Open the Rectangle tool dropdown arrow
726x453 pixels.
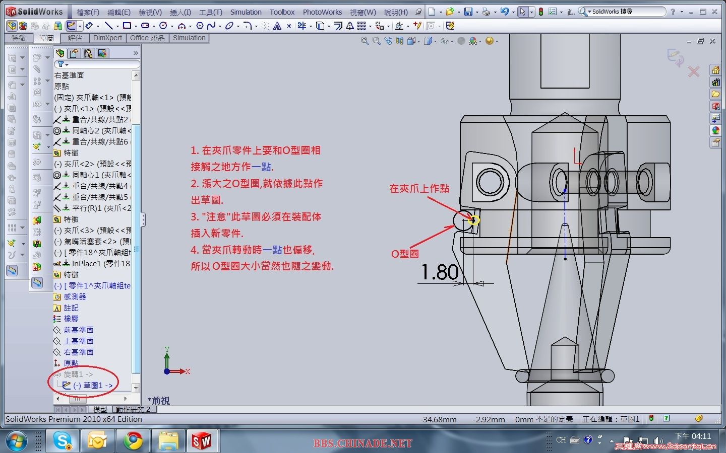click(x=136, y=26)
